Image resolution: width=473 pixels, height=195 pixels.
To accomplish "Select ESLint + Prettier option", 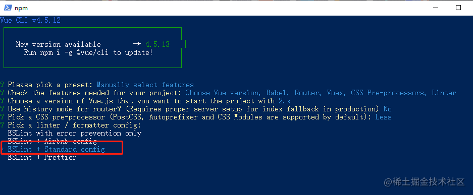I will pyautogui.click(x=42, y=157).
